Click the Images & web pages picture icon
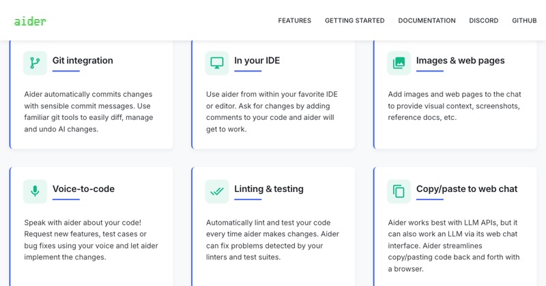 tap(399, 63)
